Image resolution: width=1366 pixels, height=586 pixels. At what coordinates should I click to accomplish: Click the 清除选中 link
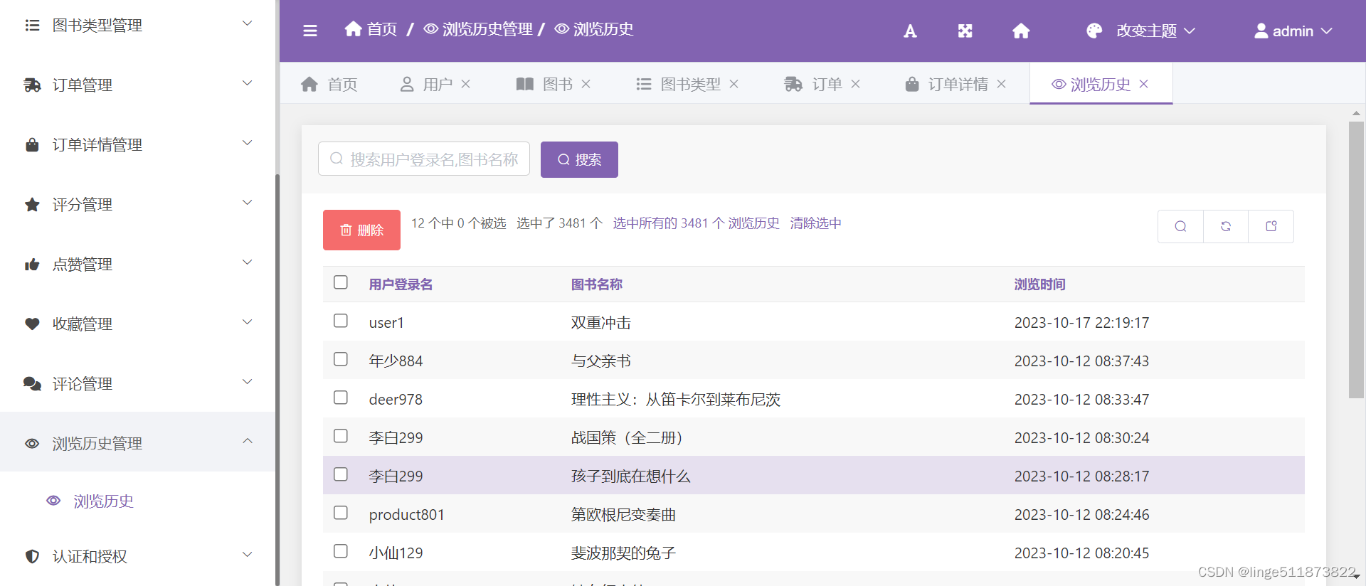click(x=815, y=223)
